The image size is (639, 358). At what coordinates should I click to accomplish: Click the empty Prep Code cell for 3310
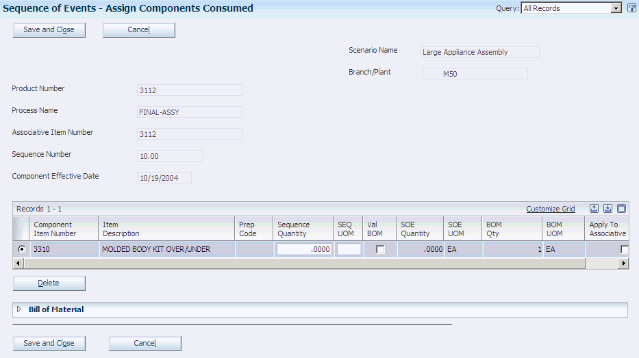[x=254, y=249]
